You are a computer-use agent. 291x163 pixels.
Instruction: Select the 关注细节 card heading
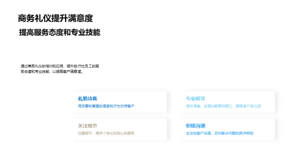click(87, 126)
